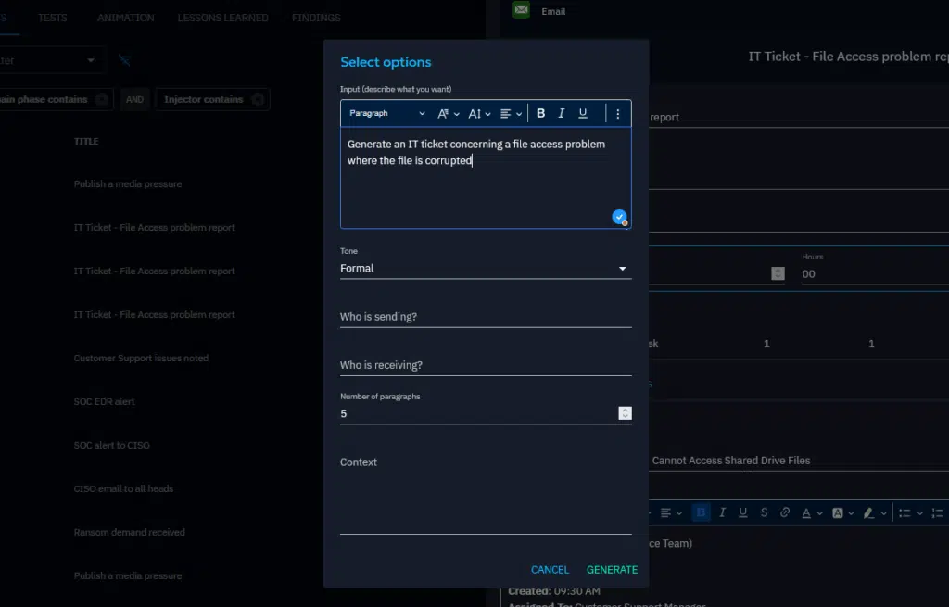
Task: Open the font size dropdown in Input toolbar
Action: [479, 113]
